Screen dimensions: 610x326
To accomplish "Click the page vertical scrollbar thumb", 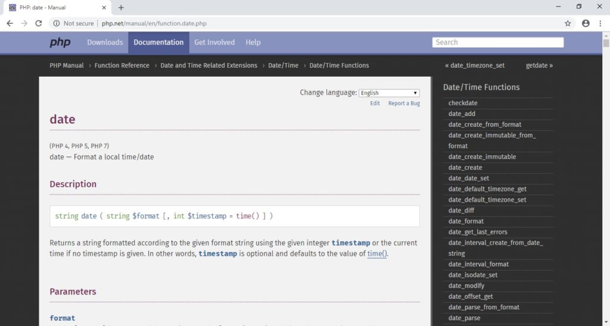I will pyautogui.click(x=606, y=43).
